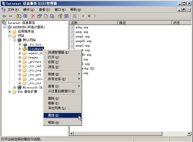Screen dimensions: 193x142
Task: Click the Stop item square icon
Action: pos(89,16)
